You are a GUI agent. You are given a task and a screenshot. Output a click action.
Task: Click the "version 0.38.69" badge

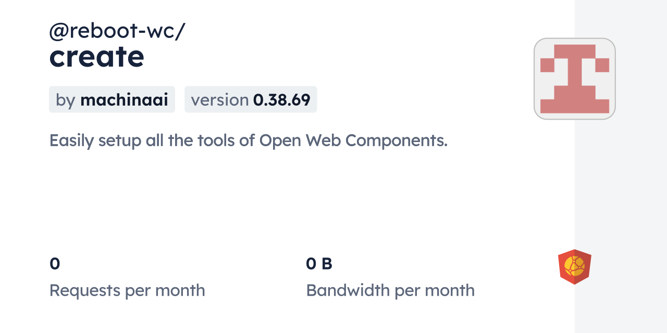250,99
